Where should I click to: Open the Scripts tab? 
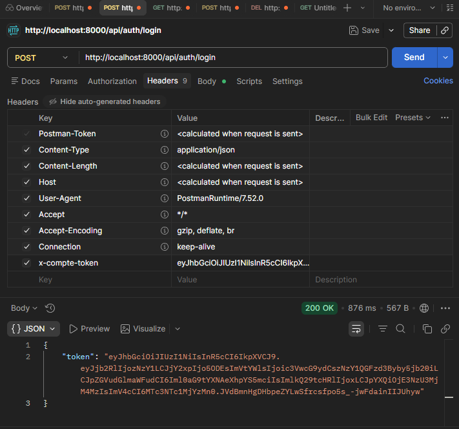pos(249,81)
